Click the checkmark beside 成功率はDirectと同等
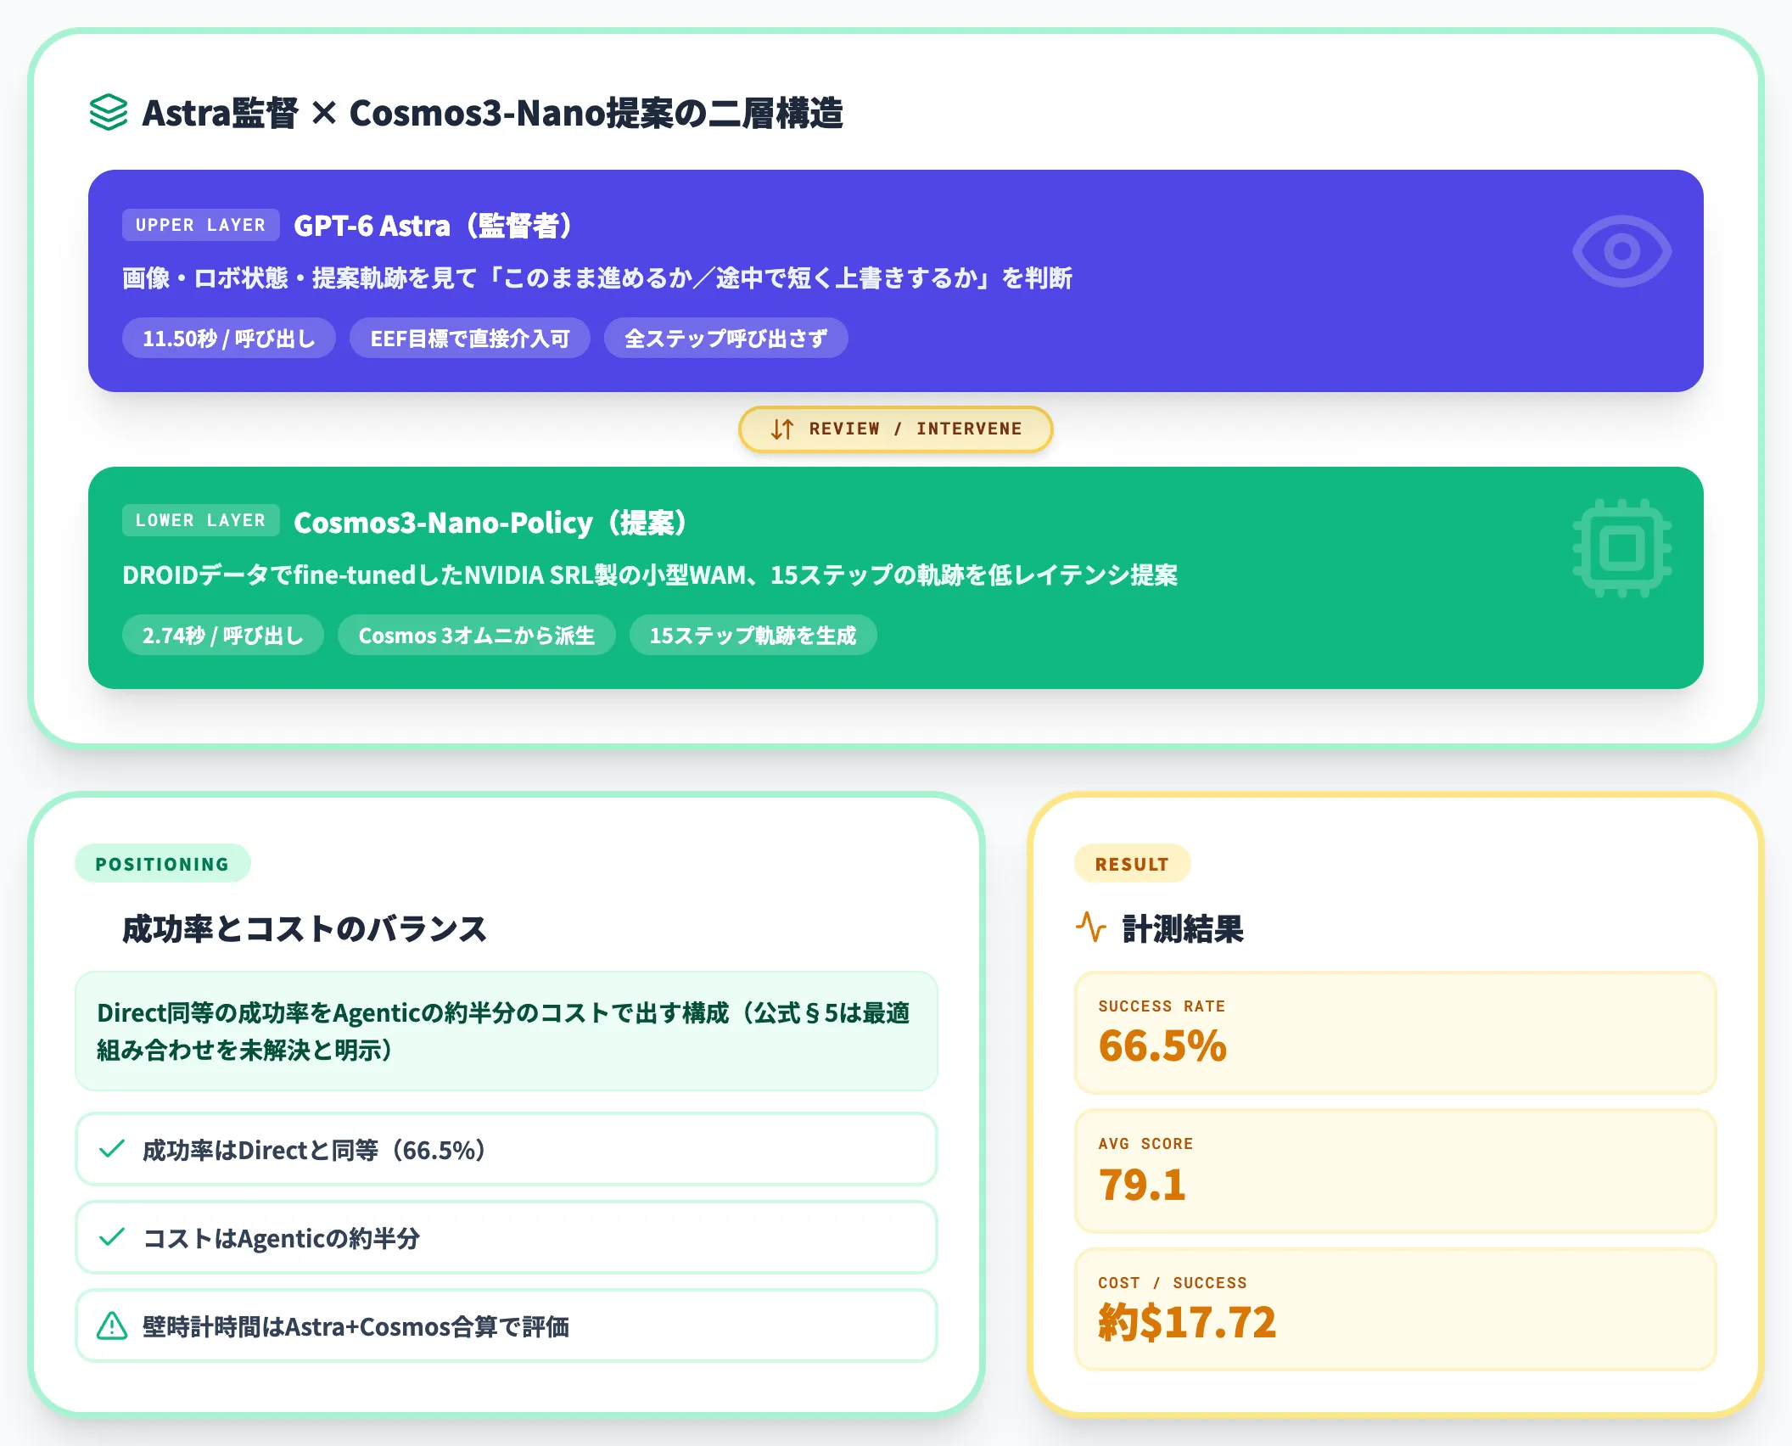This screenshot has height=1446, width=1792. coord(112,1149)
